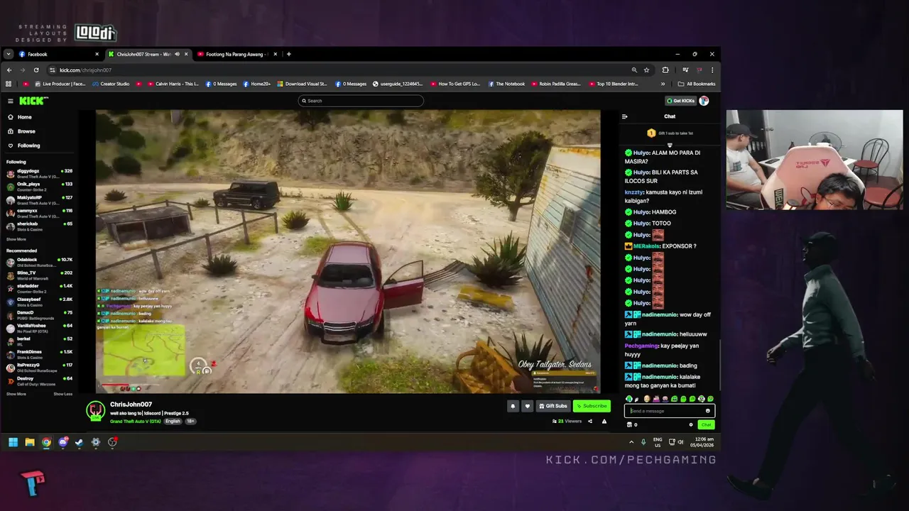The width and height of the screenshot is (909, 511).
Task: Open the ENG US language switcher
Action: point(658,442)
